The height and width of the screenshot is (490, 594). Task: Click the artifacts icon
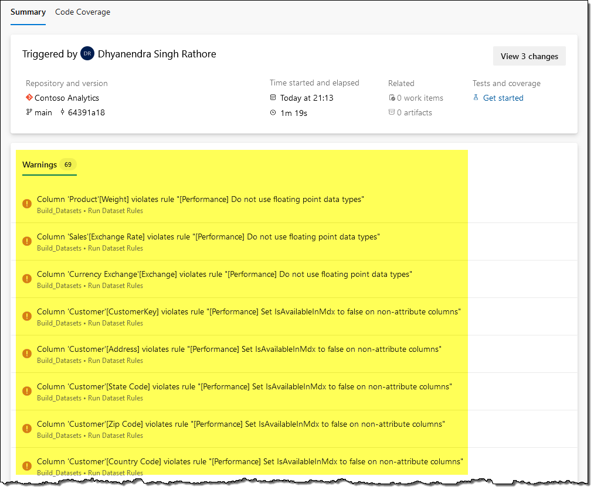[x=392, y=112]
